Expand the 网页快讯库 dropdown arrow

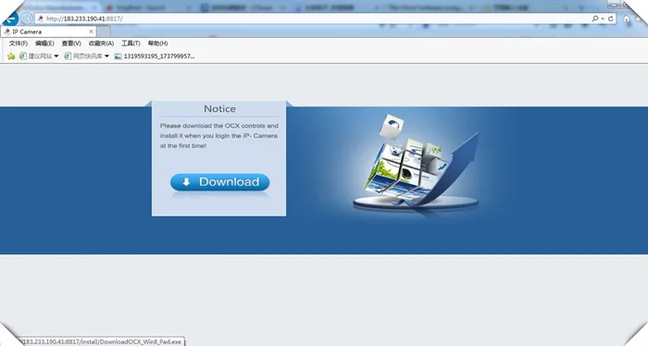[106, 56]
